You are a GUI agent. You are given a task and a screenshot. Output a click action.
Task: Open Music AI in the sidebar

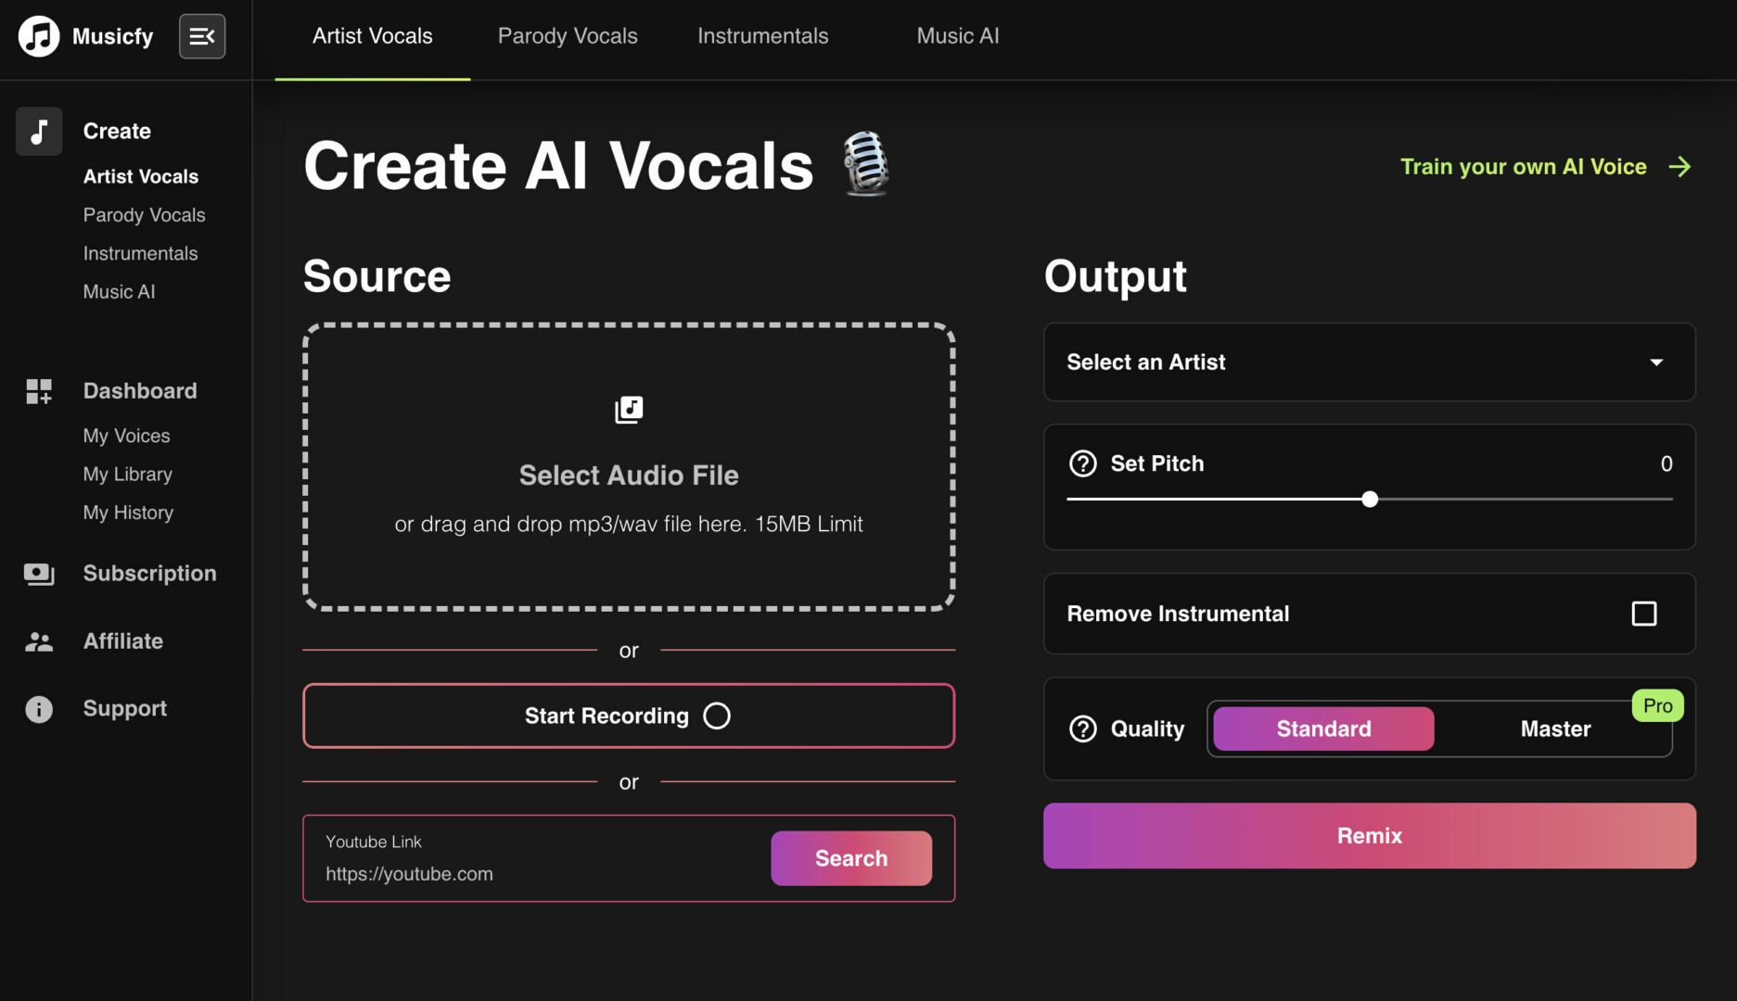click(x=119, y=292)
